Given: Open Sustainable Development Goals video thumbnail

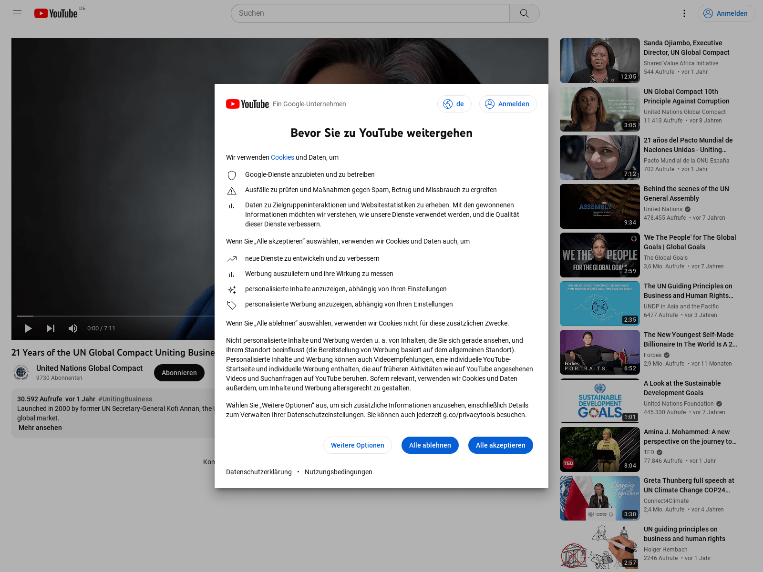Looking at the screenshot, I should 600,401.
